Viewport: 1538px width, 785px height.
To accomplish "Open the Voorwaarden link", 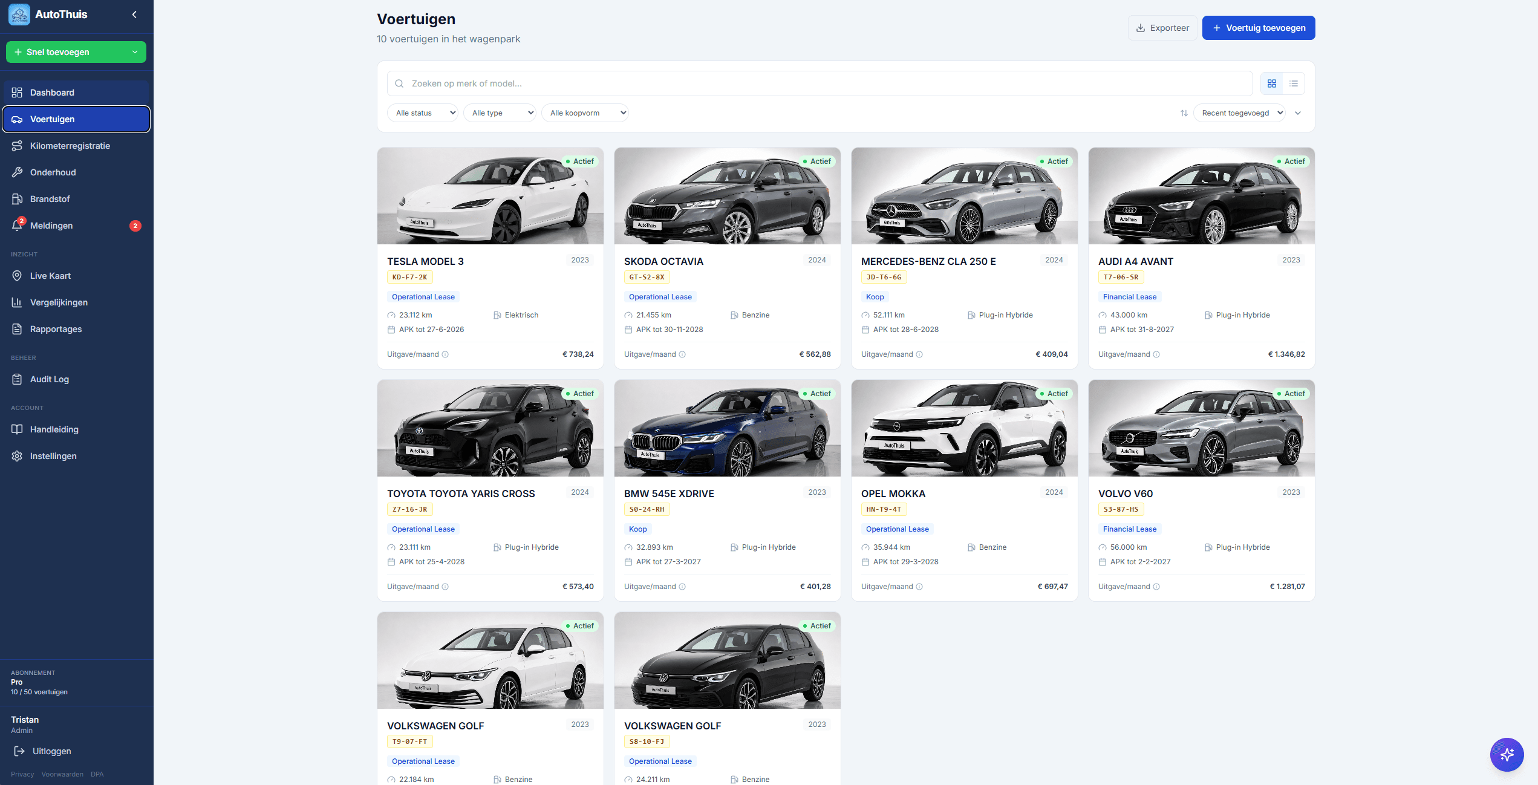I will click(62, 774).
